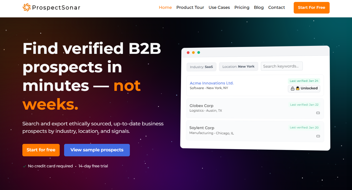Open the Blog from the navigation bar

(259, 7)
